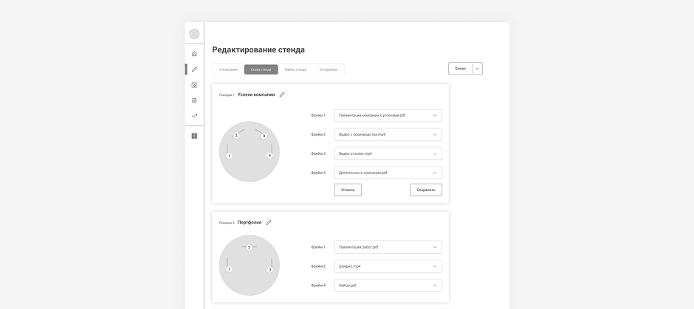Expand the Шоурил.mp4 file dropdown

pos(388,266)
